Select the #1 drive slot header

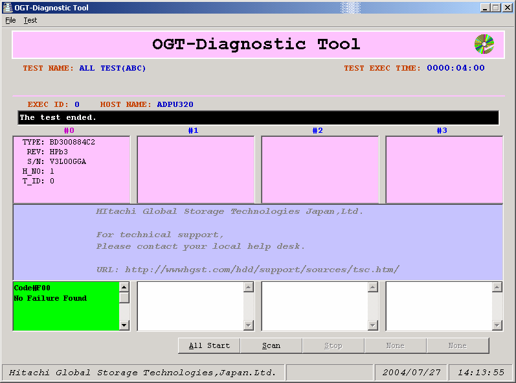[193, 130]
